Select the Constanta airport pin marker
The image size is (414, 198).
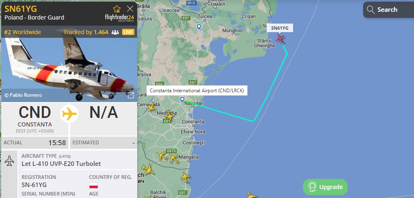pos(182,99)
